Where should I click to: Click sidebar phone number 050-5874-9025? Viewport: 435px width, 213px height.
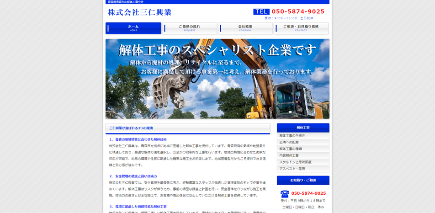click(x=308, y=193)
